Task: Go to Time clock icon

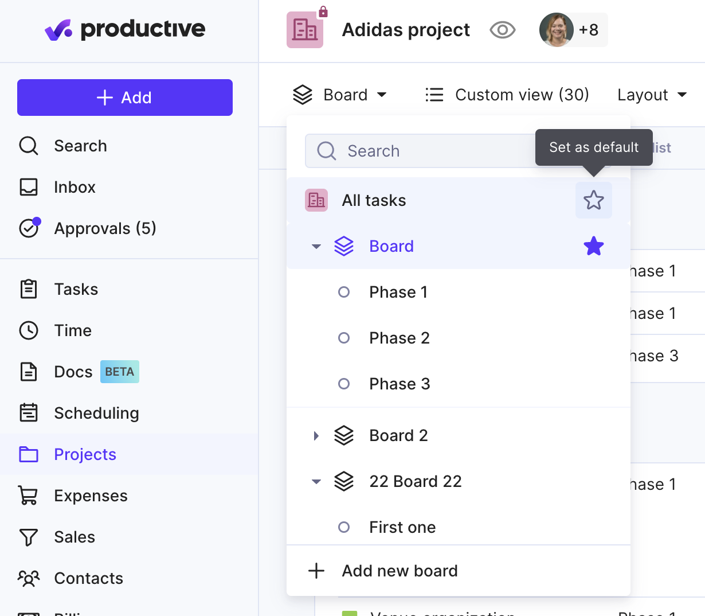Action: click(x=29, y=330)
